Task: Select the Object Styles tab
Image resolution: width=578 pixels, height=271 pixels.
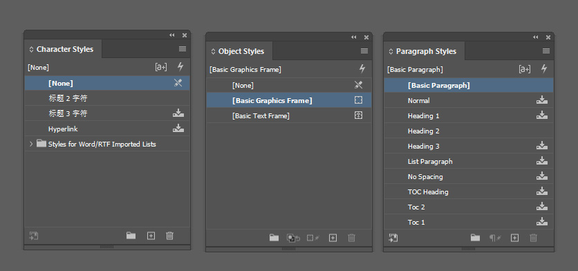Action: coord(240,51)
